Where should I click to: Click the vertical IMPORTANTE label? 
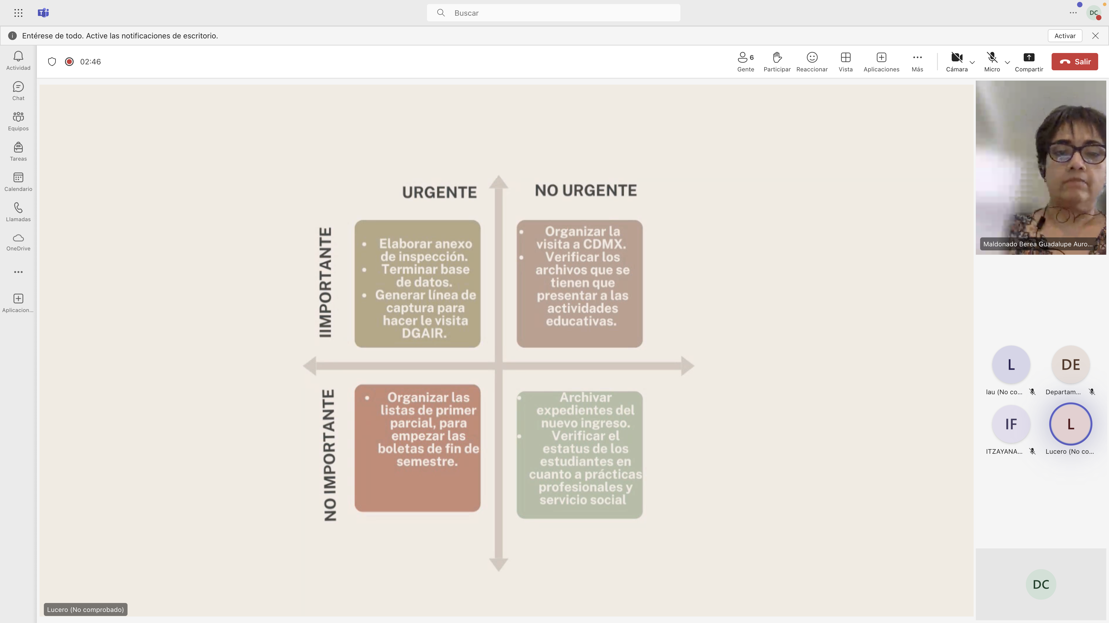pyautogui.click(x=325, y=283)
